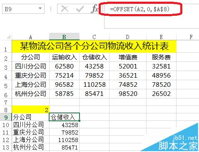Click the select-all corner triangle
The width and height of the screenshot is (199, 152).
click(x=8, y=37)
